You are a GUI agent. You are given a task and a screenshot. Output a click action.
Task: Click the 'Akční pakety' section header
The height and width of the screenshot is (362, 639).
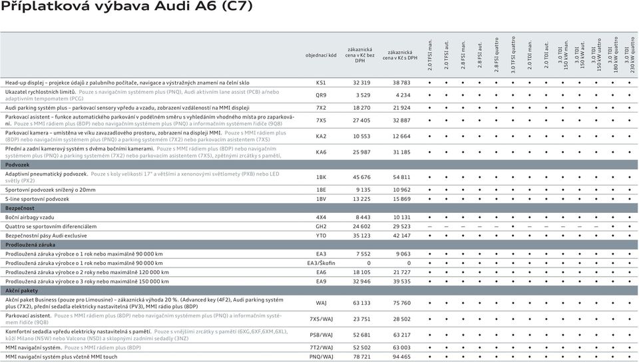319,291
